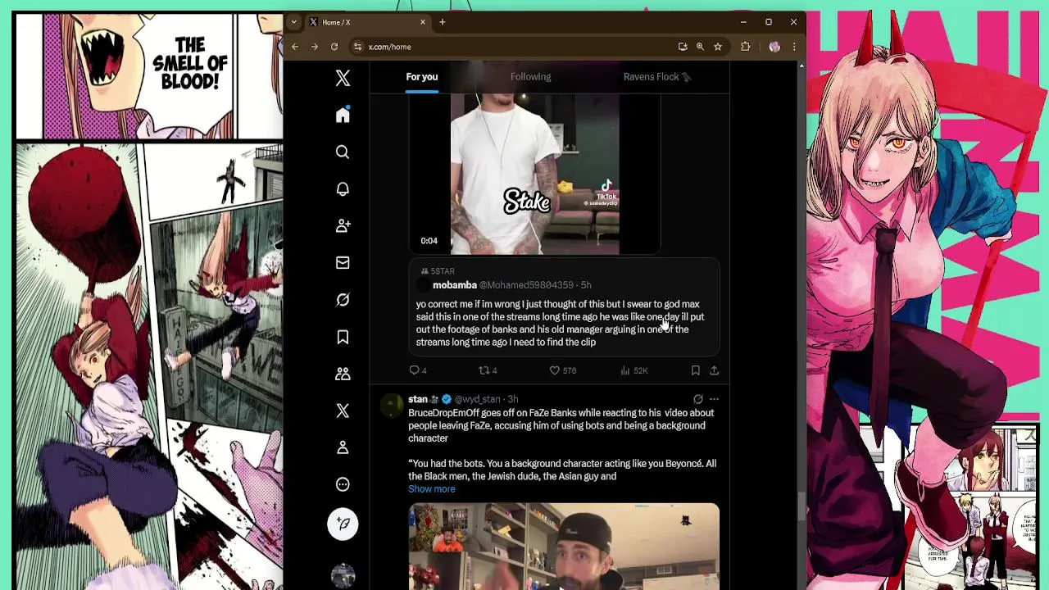1049x590 pixels.
Task: Open Messages envelope in sidebar
Action: point(343,262)
